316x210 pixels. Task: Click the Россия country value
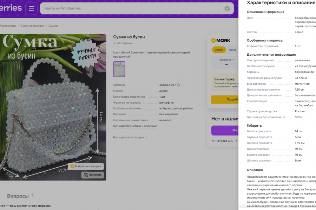[300, 111]
